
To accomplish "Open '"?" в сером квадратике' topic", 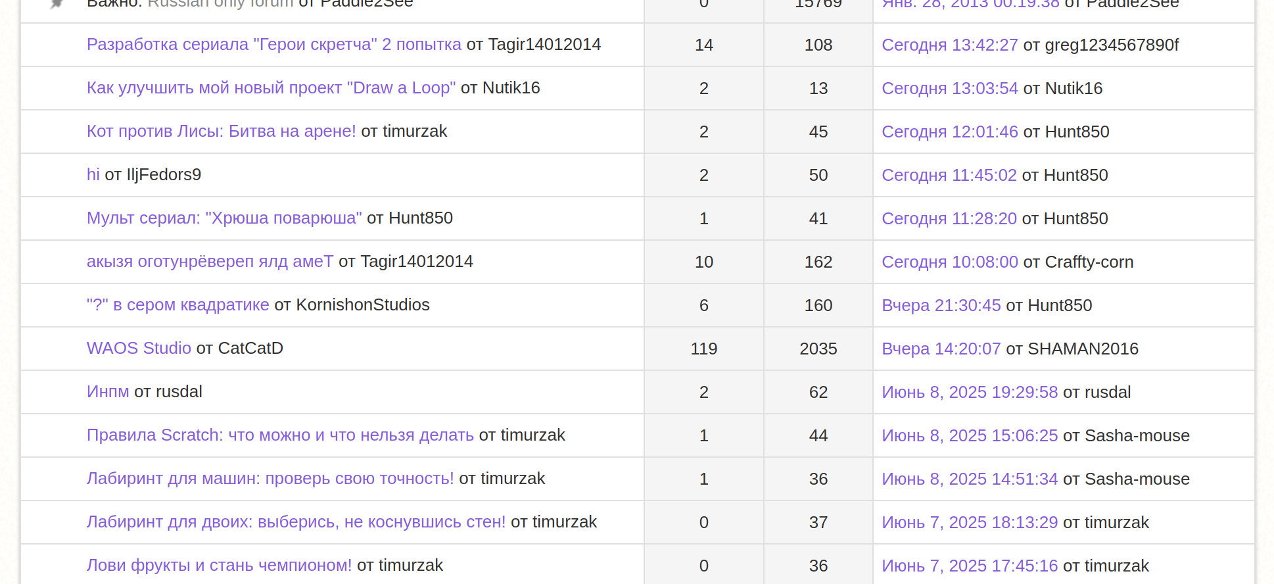I will click(177, 305).
